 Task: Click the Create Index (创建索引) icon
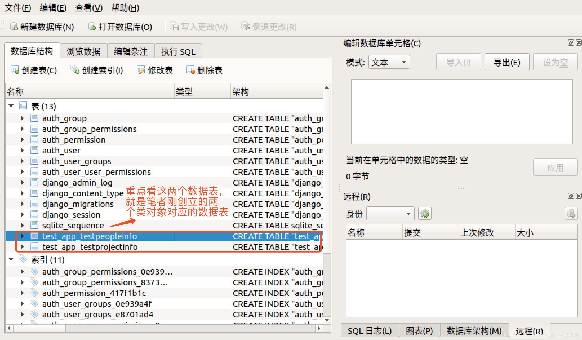(75, 70)
